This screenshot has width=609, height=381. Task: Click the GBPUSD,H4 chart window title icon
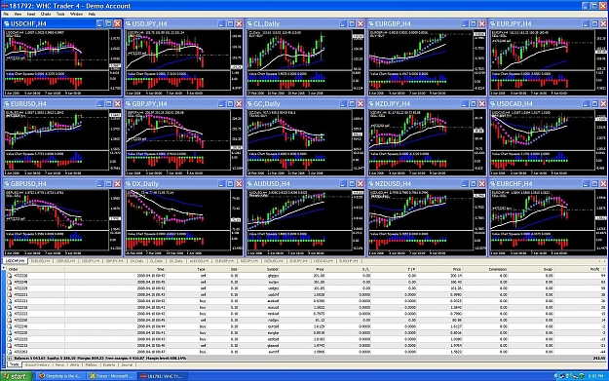7,184
